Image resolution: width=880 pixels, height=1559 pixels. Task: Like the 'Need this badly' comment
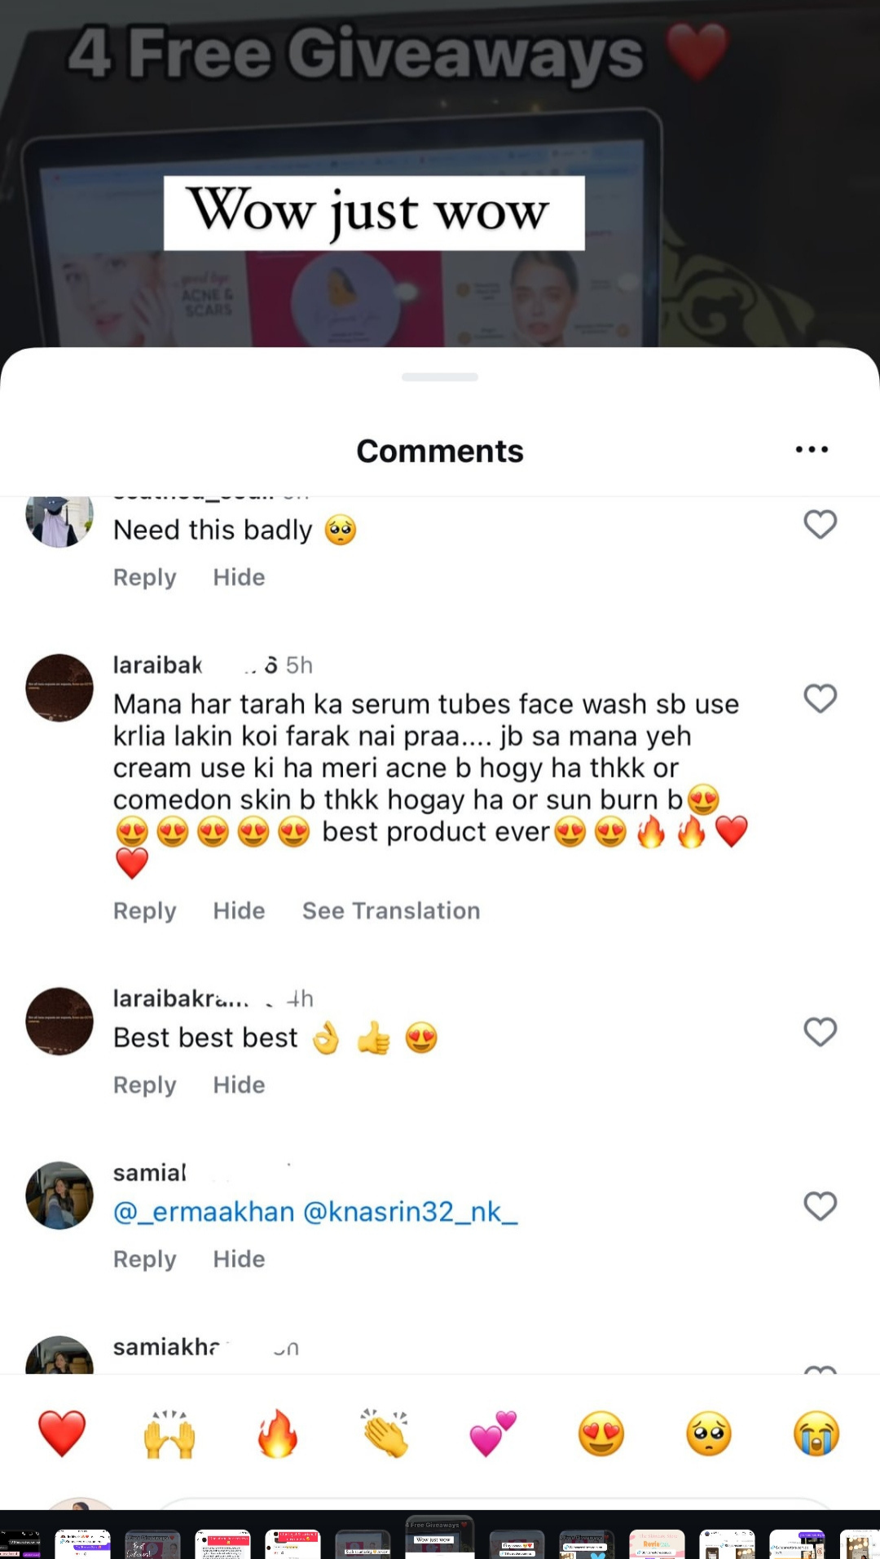coord(820,525)
